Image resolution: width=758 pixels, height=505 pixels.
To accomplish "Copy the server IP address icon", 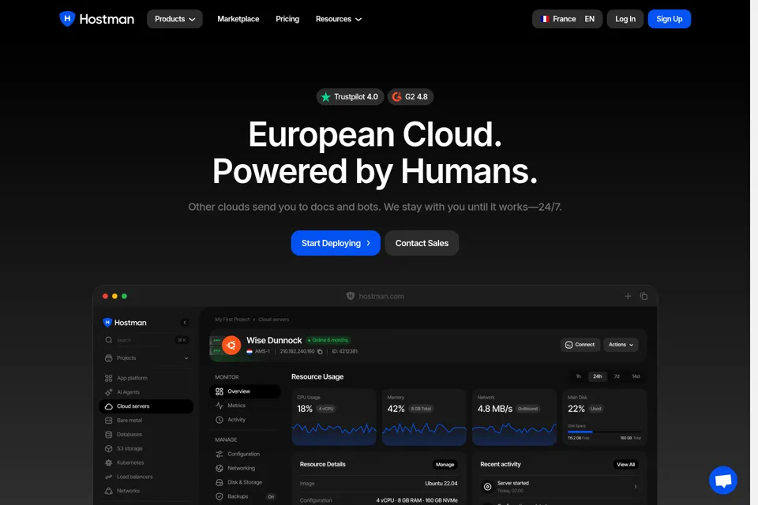I will click(320, 351).
